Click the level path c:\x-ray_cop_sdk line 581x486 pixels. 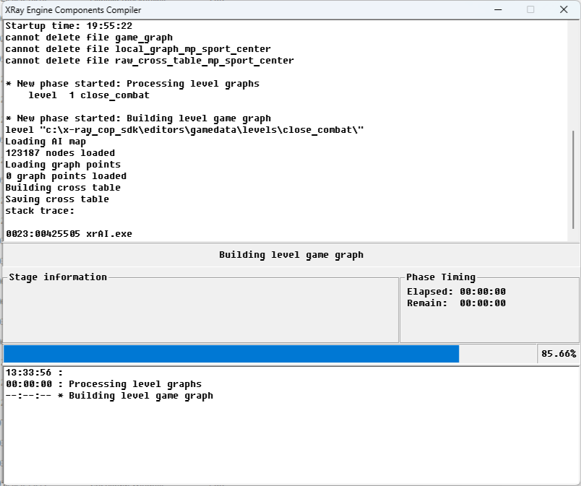point(184,130)
